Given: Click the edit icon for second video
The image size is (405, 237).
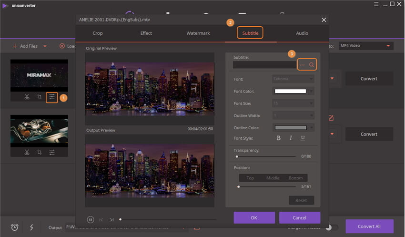Looking at the screenshot, I should coord(331,118).
